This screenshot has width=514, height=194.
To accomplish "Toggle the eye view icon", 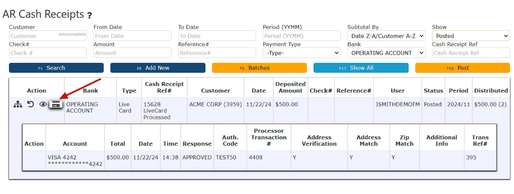I will pyautogui.click(x=43, y=104).
